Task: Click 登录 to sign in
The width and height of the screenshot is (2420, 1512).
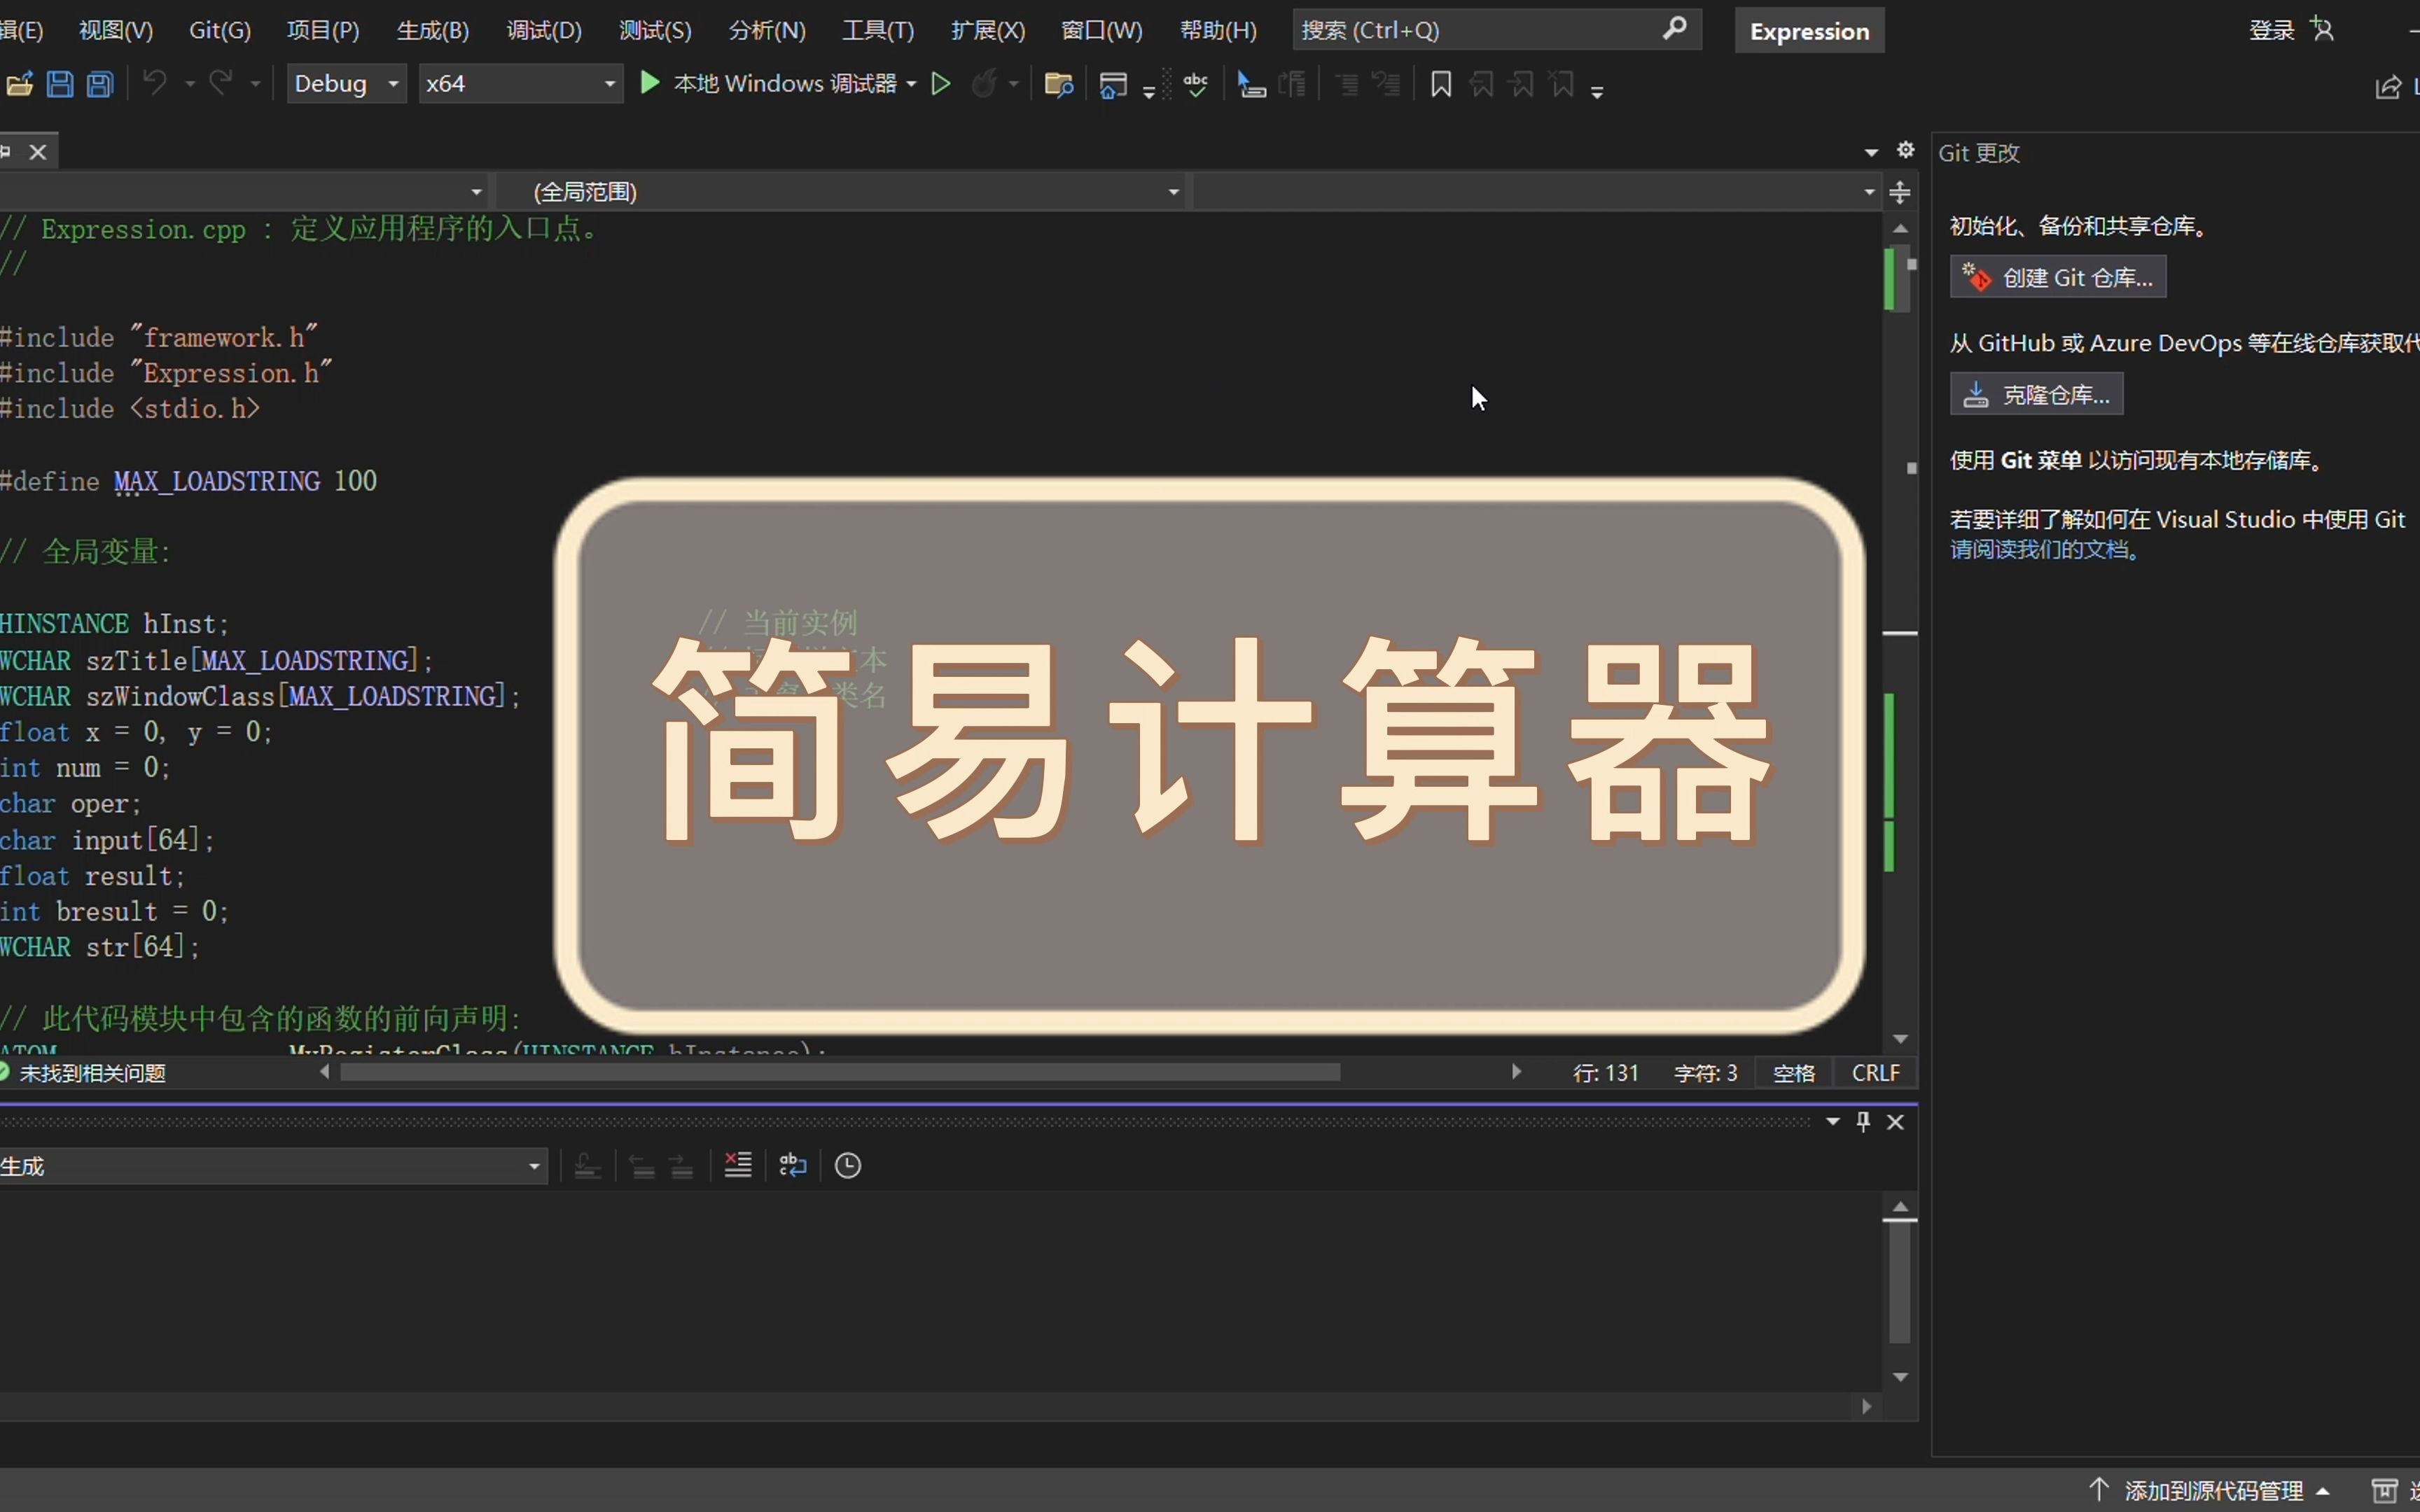Action: (2271, 30)
